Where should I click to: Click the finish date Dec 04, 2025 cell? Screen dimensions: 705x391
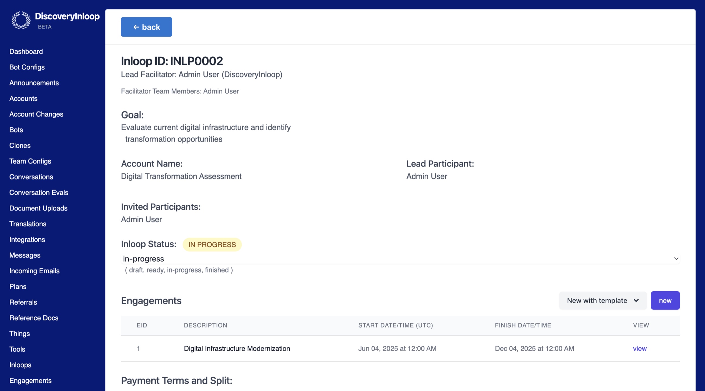(534, 349)
